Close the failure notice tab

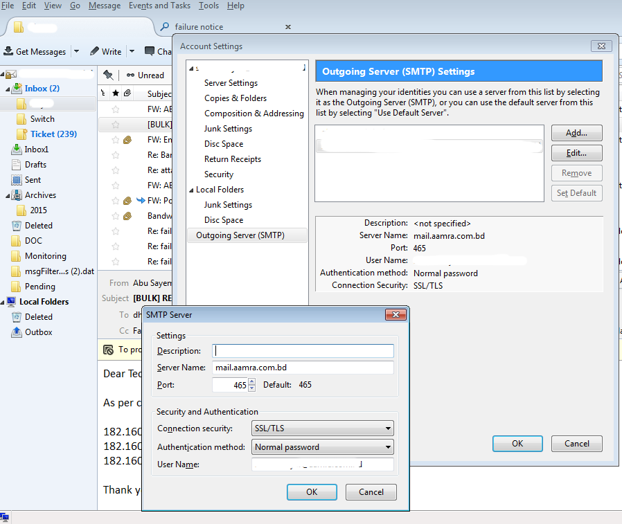click(288, 27)
